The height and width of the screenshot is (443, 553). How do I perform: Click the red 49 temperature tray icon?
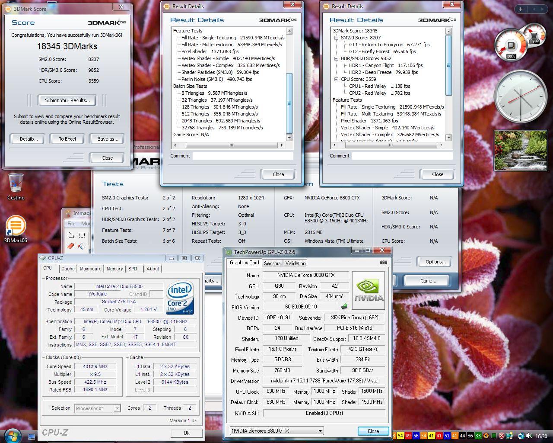pyautogui.click(x=408, y=436)
